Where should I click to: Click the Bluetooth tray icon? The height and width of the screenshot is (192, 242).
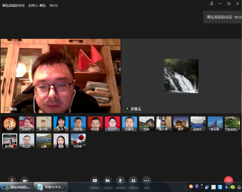pos(227,187)
